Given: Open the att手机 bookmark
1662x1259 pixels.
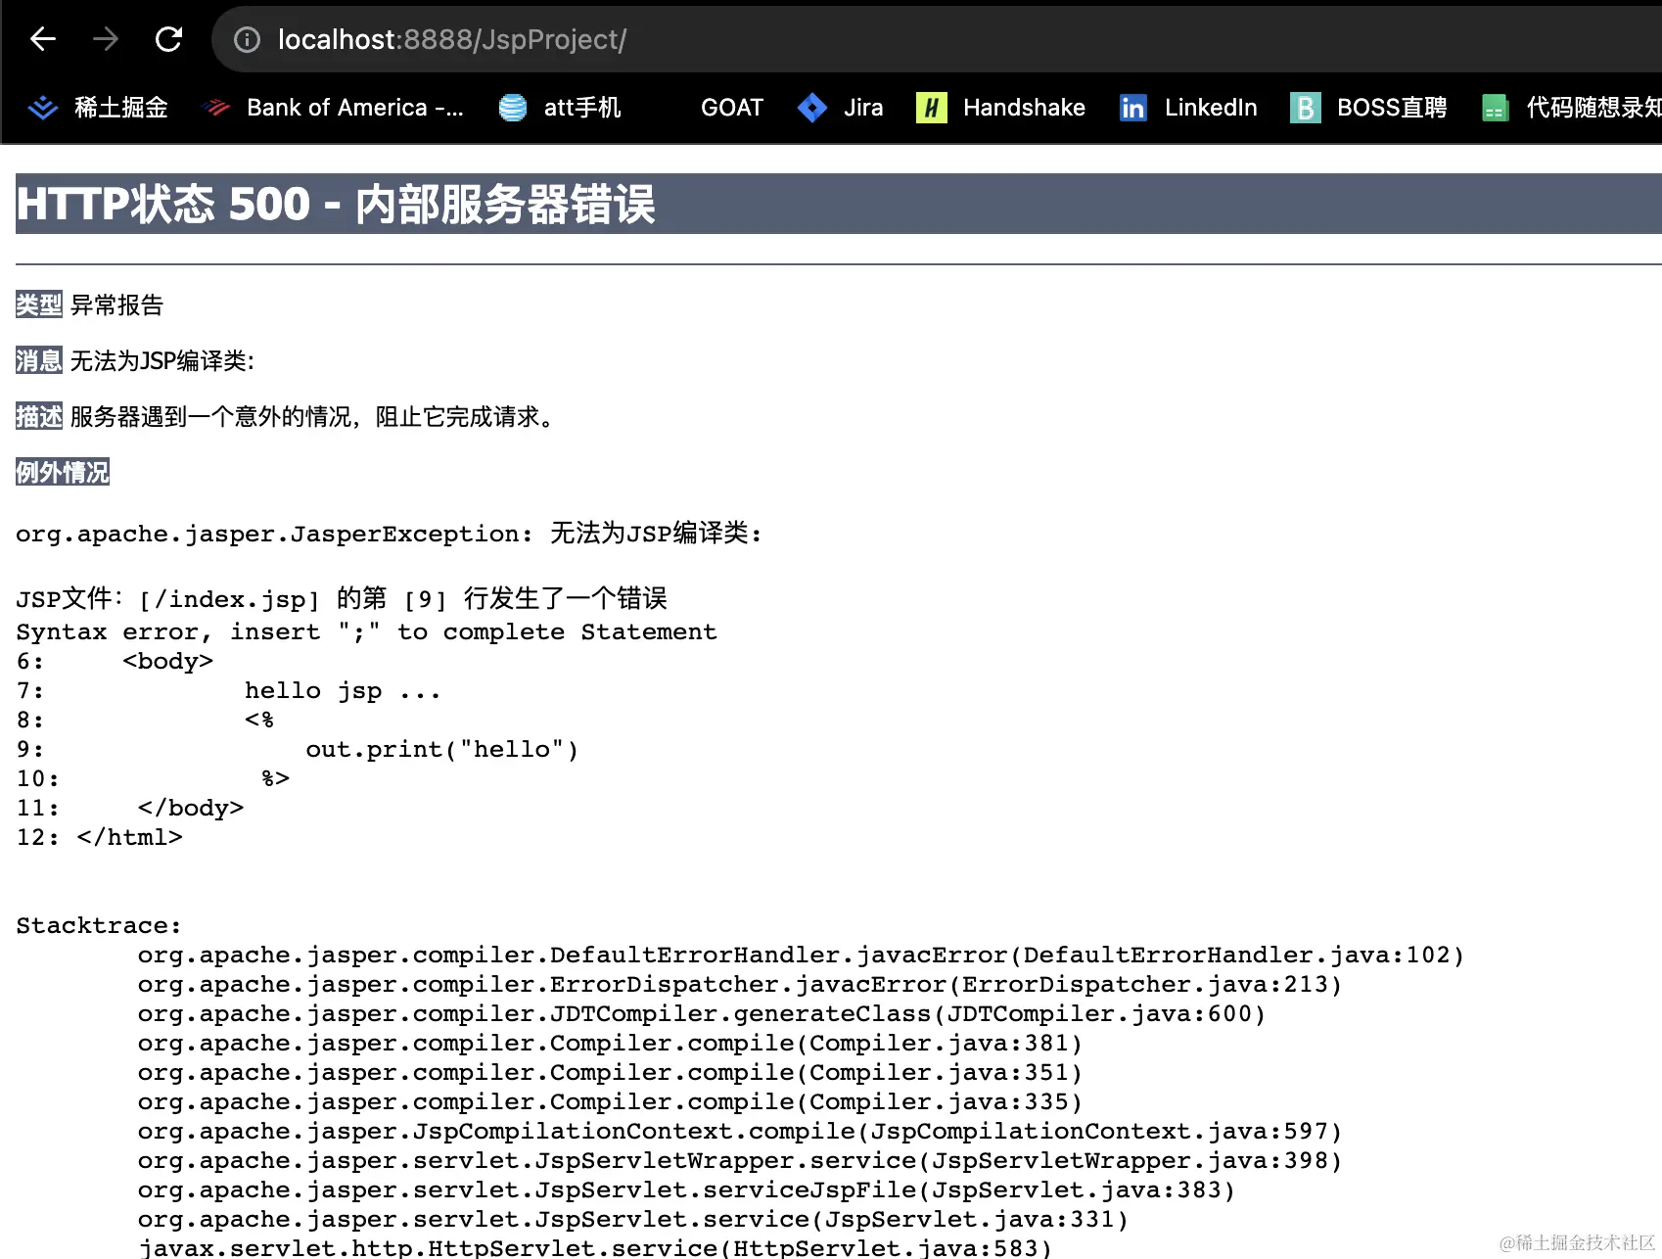Looking at the screenshot, I should tap(581, 108).
